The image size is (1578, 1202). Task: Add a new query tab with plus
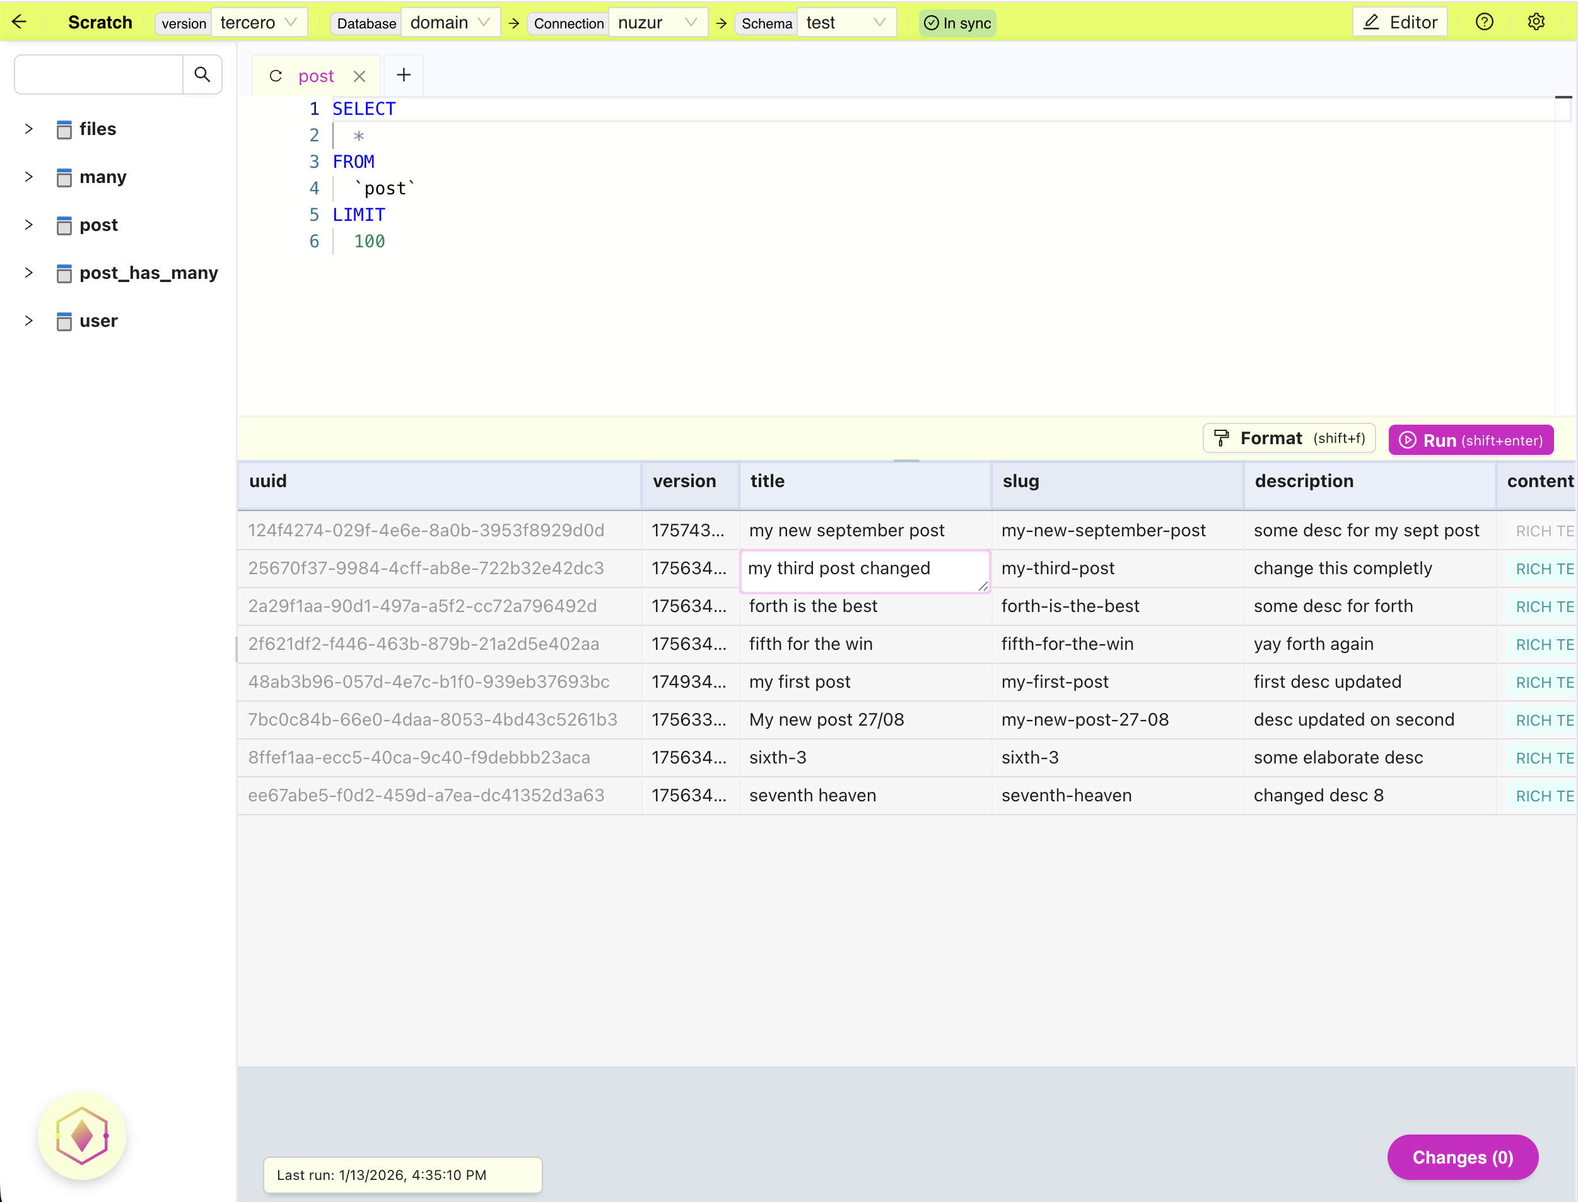tap(403, 74)
